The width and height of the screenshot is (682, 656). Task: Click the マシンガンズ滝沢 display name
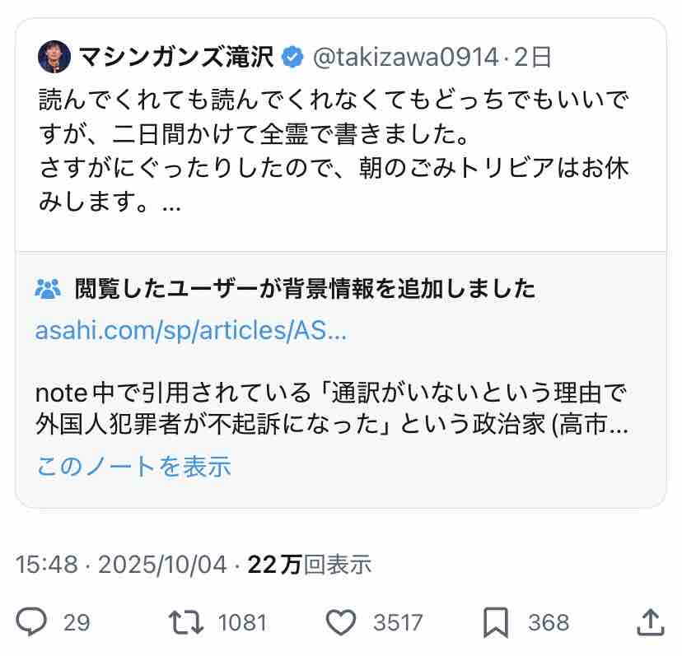point(176,57)
